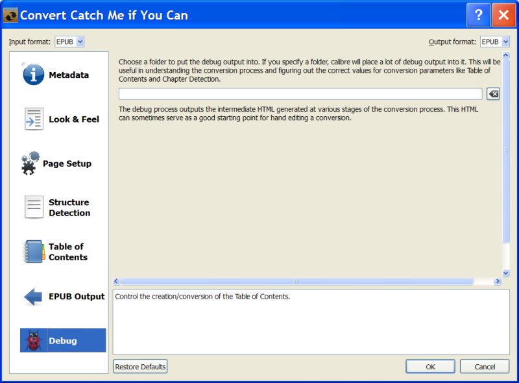Confirm conversion with OK button
Viewport: 519px width, 383px height.
click(430, 367)
